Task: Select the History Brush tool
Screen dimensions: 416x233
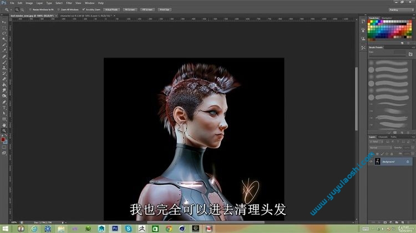Action: [4, 74]
